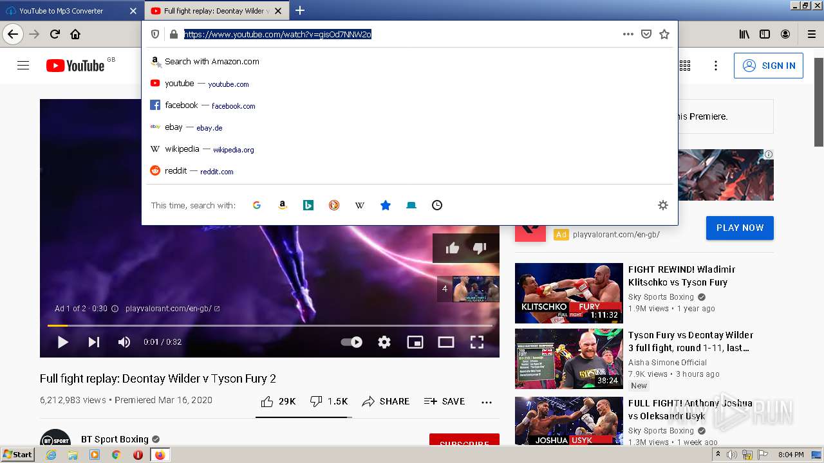Switch to theater mode
This screenshot has height=463, width=824.
pos(446,342)
